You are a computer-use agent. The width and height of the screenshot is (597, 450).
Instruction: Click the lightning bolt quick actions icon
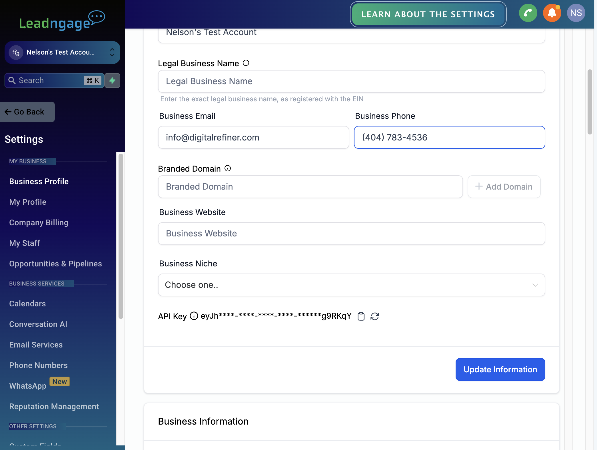[x=112, y=81]
